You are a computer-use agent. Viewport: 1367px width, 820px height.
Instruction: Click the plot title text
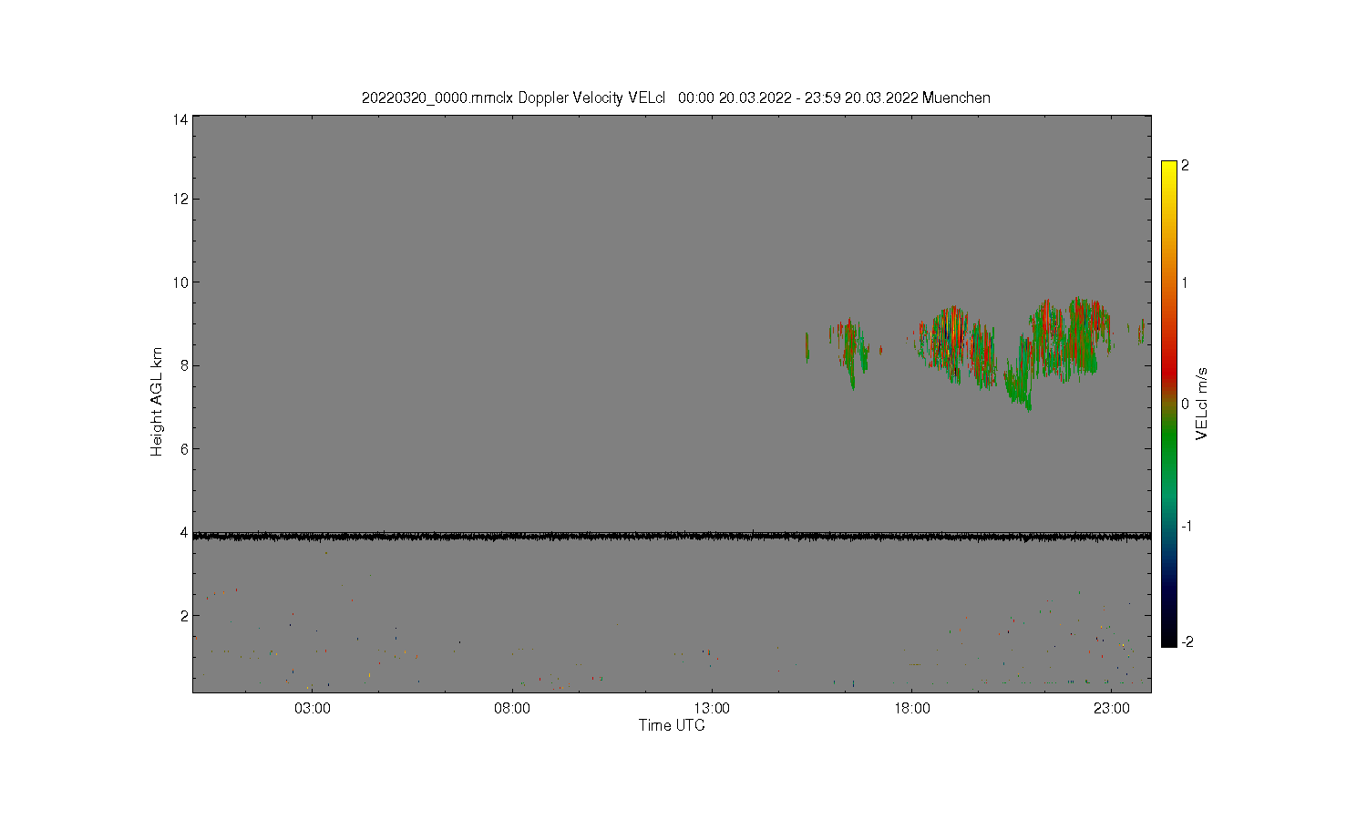(676, 97)
